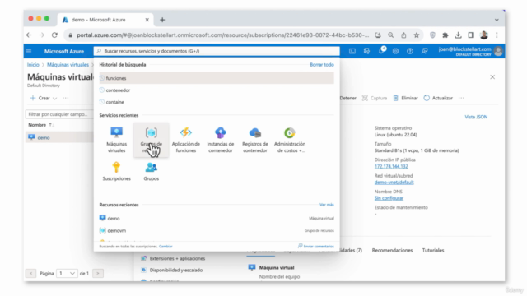Expand the Crear dropdown
527x296 pixels.
(x=44, y=98)
